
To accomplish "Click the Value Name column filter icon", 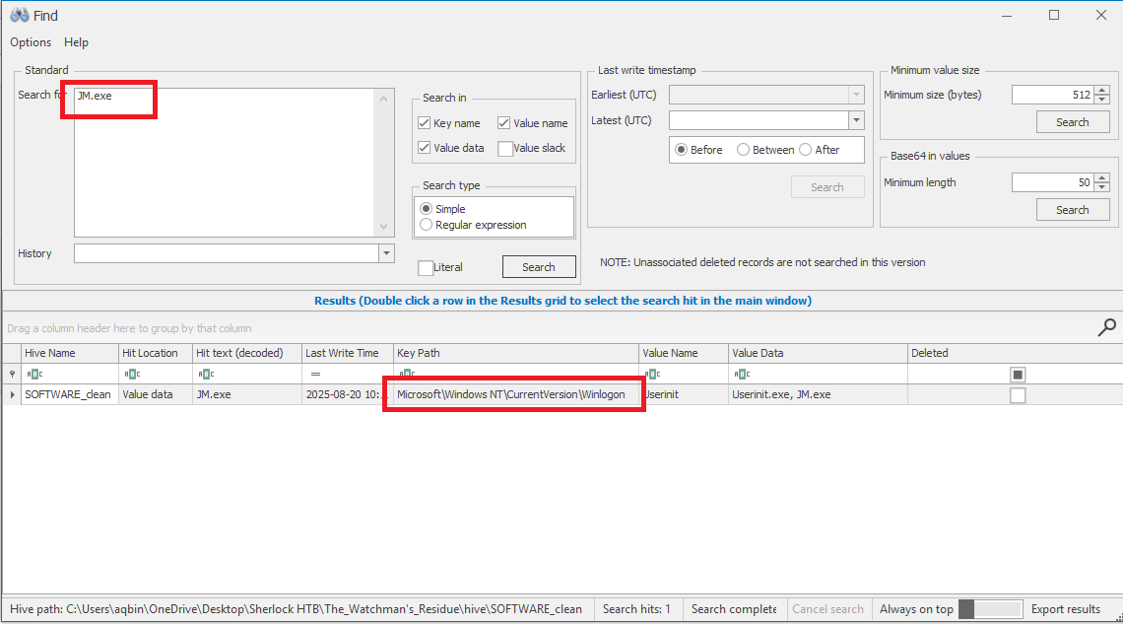I will tap(652, 375).
